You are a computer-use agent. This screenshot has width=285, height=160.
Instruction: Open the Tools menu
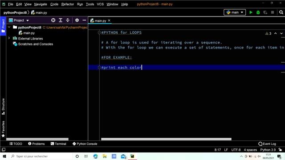90,4
